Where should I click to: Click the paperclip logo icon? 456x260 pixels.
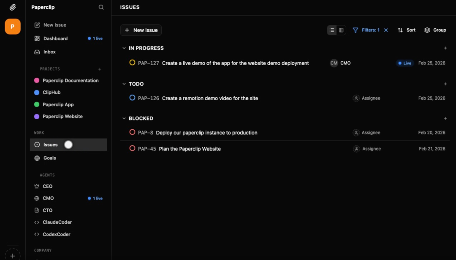[13, 7]
